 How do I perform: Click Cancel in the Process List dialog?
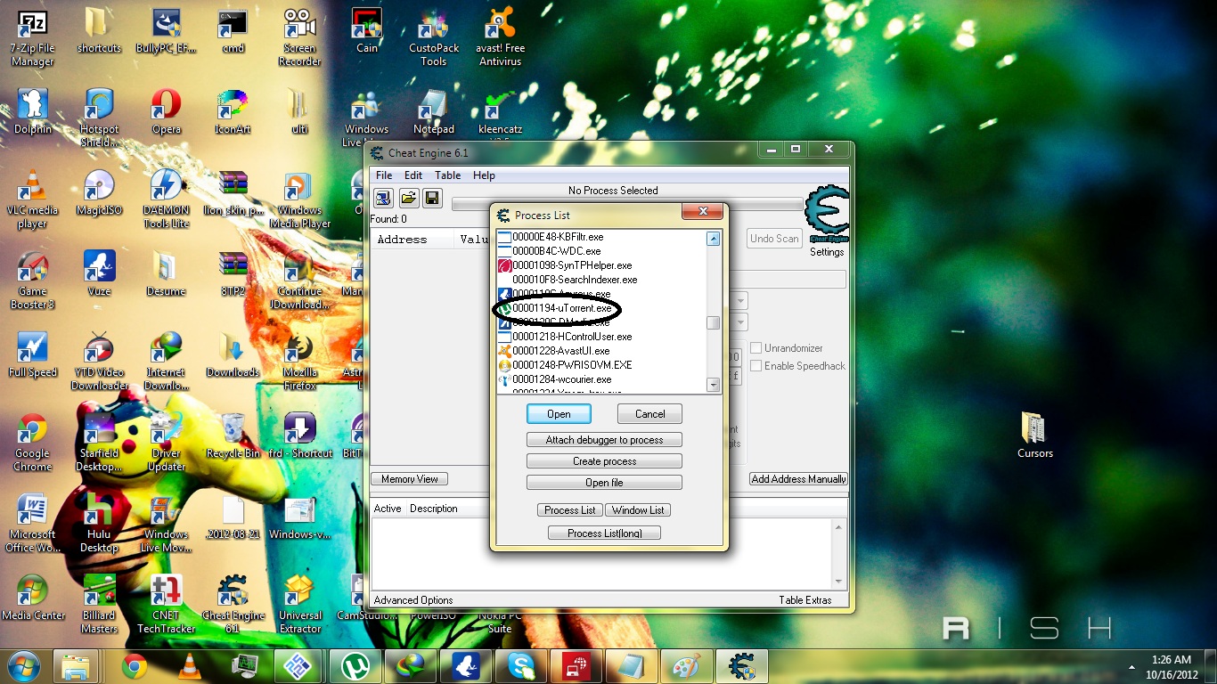click(649, 414)
